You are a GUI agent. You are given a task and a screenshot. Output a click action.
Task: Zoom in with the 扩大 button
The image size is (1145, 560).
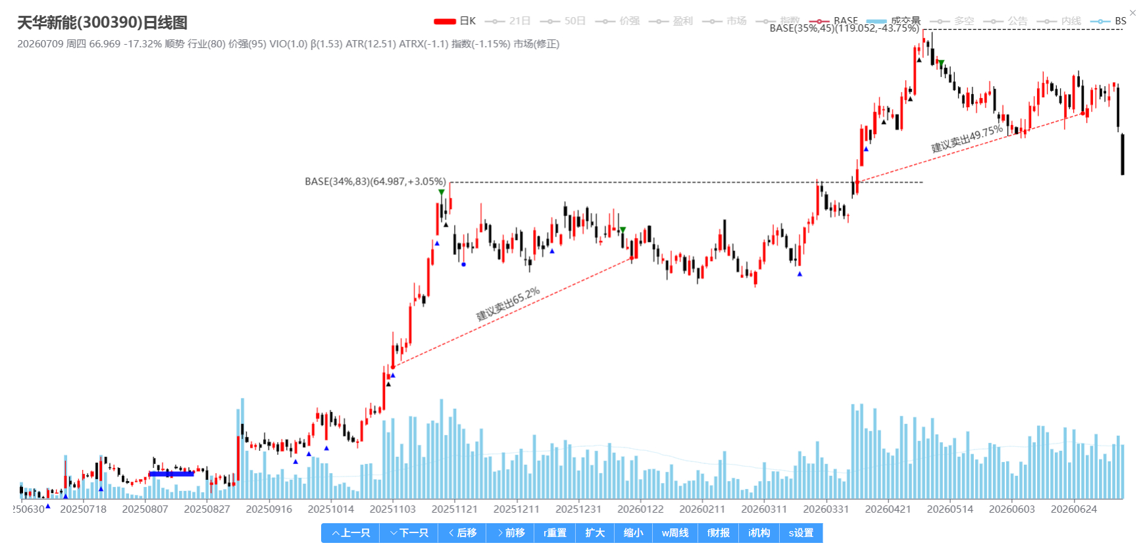pyautogui.click(x=595, y=533)
